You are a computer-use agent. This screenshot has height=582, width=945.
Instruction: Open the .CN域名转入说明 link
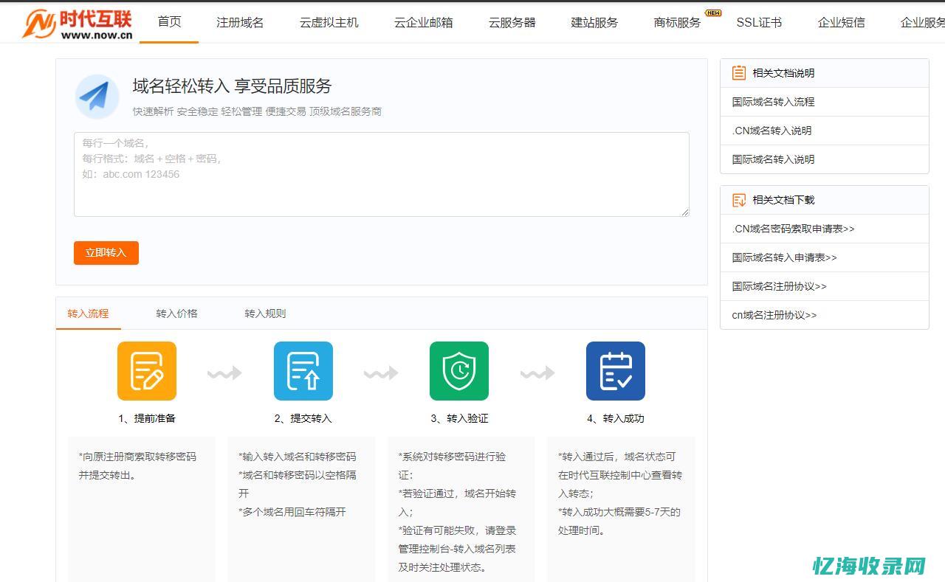pos(772,131)
